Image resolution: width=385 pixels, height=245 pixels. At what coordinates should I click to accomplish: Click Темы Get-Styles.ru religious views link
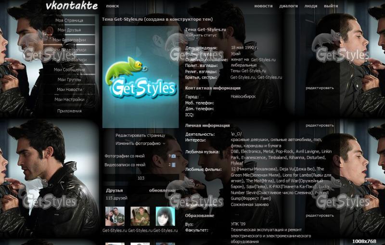pos(248,71)
